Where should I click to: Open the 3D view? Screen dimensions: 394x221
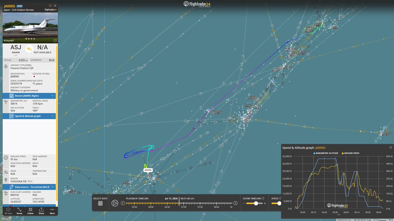8,211
